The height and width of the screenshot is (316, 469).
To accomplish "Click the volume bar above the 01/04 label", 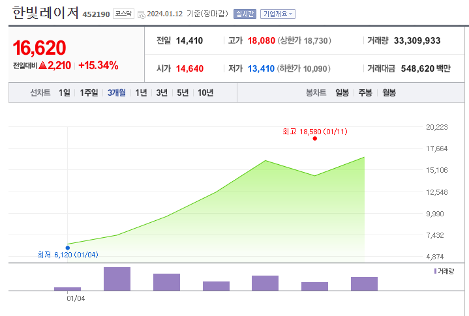I will pyautogui.click(x=67, y=289).
